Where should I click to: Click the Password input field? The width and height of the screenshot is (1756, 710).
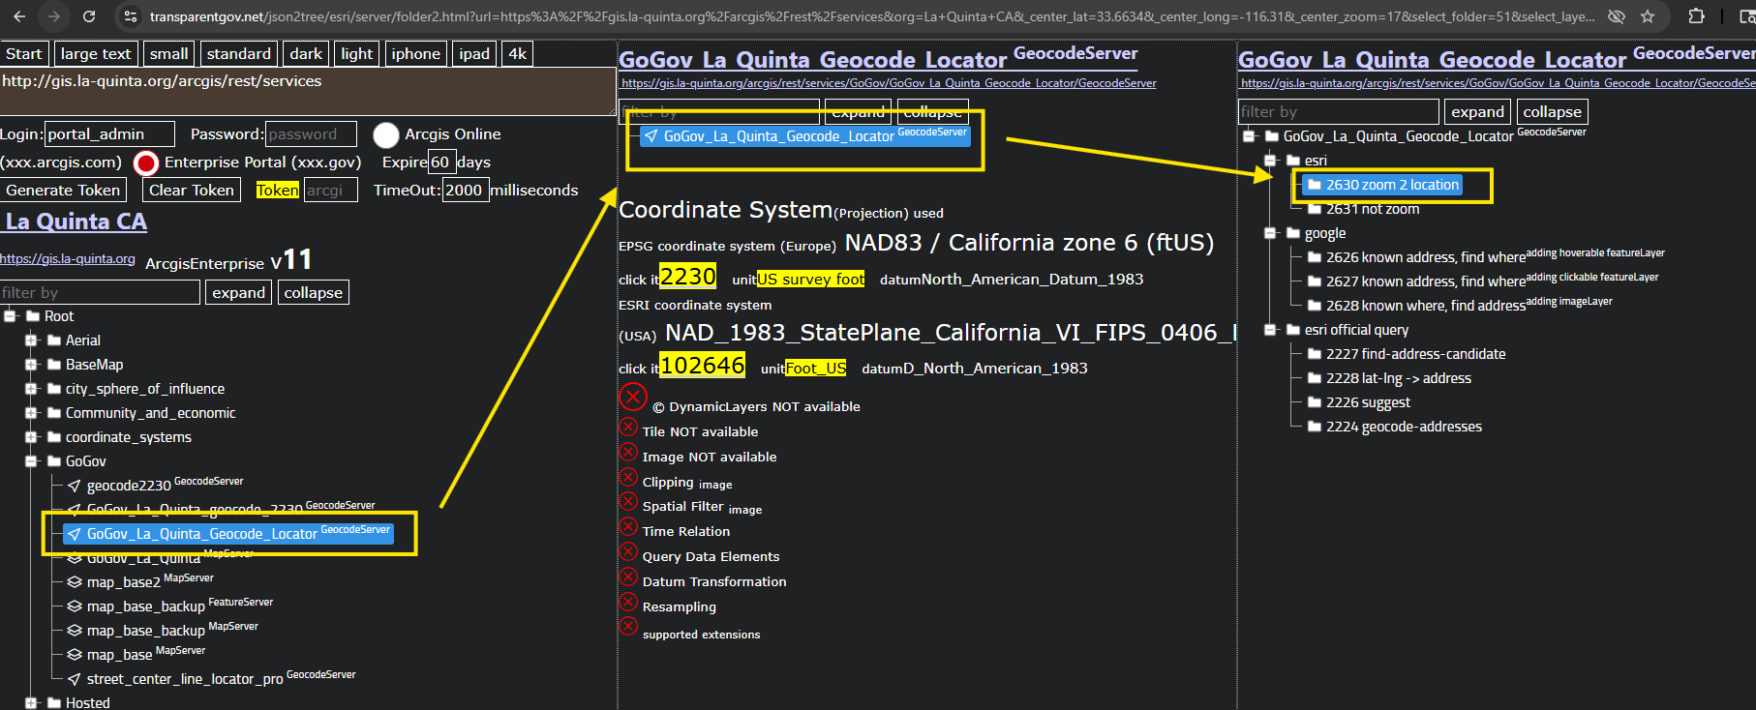tap(310, 134)
